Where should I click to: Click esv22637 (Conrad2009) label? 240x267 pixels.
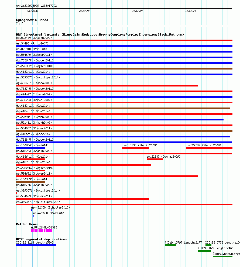pos(163,157)
